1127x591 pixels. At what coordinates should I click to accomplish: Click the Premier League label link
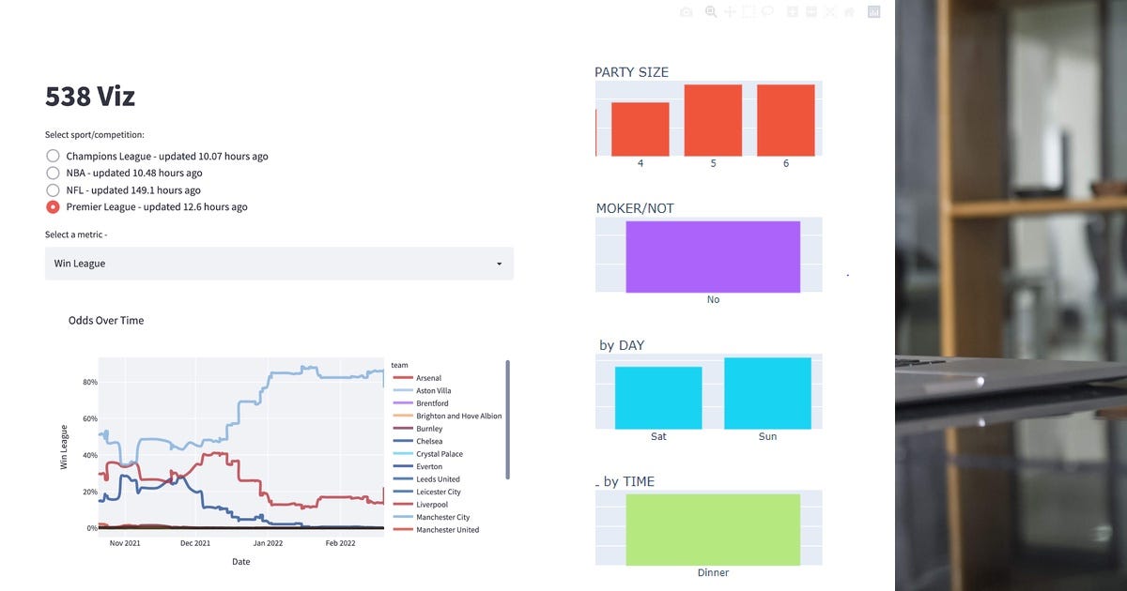pyautogui.click(x=155, y=206)
